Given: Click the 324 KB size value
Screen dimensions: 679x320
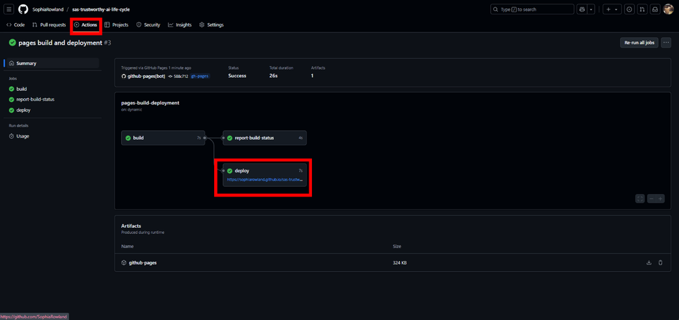Looking at the screenshot, I should pyautogui.click(x=399, y=262).
